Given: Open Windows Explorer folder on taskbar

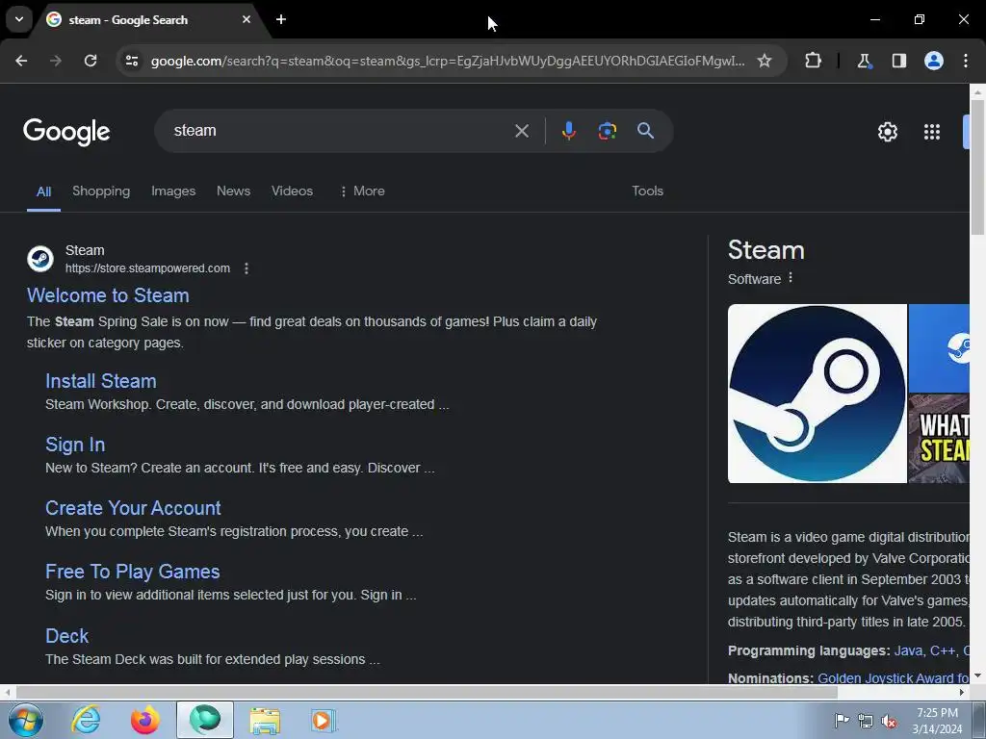Looking at the screenshot, I should pyautogui.click(x=265, y=720).
